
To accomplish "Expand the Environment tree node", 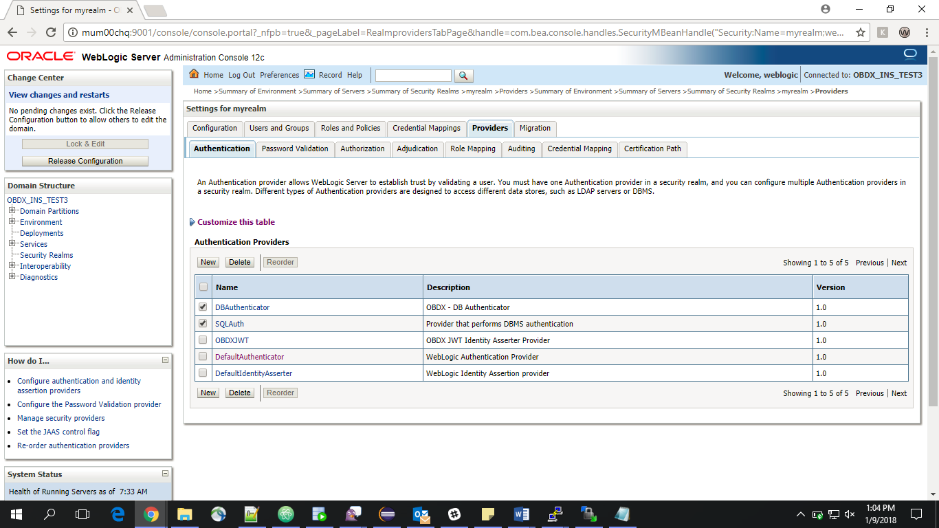I will 12,221.
